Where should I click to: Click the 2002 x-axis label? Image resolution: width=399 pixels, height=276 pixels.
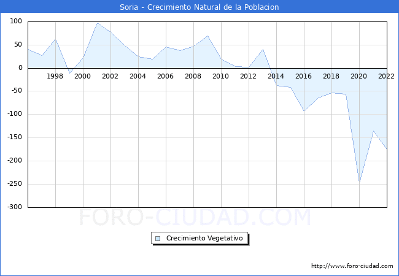click(x=110, y=76)
